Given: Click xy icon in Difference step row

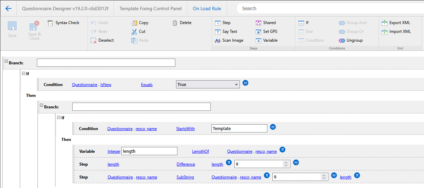Looking at the screenshot, I should point(296,163).
